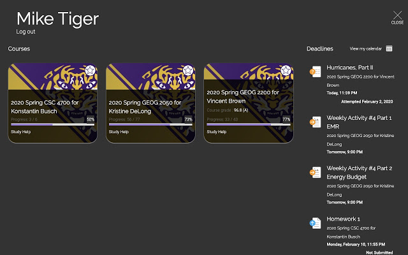Screen dimensions: 408x255
Task: Click Study Help on GEOG 2050 card
Action: 119,132
